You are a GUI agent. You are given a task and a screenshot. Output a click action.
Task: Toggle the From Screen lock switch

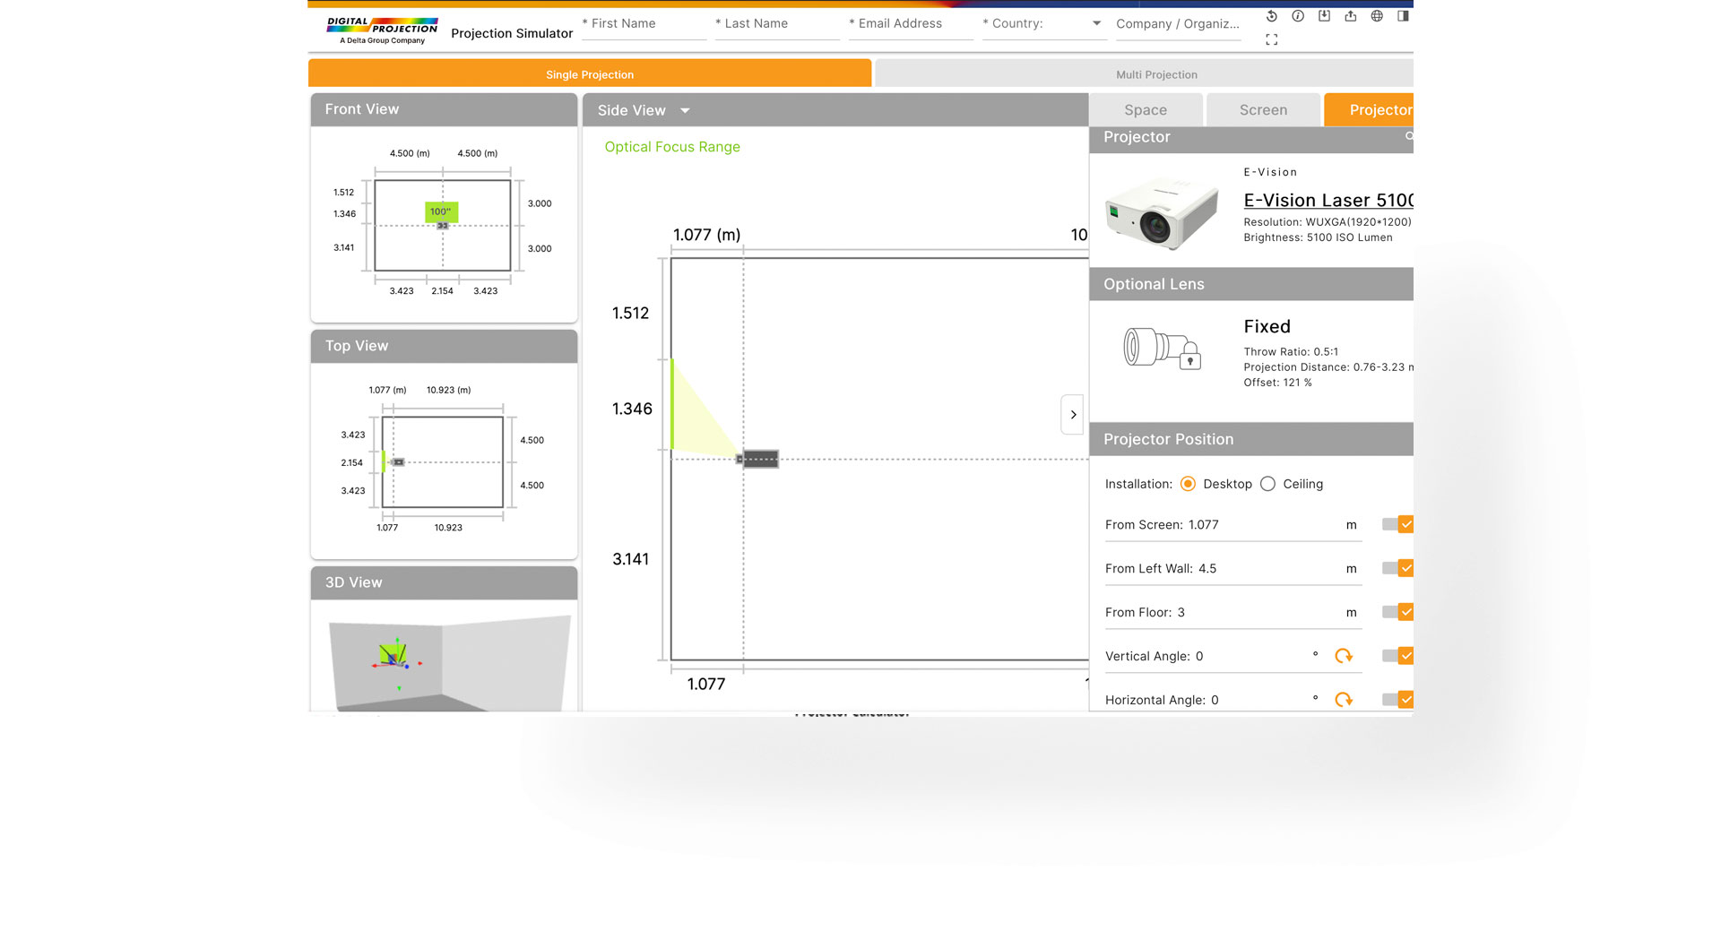click(1397, 524)
